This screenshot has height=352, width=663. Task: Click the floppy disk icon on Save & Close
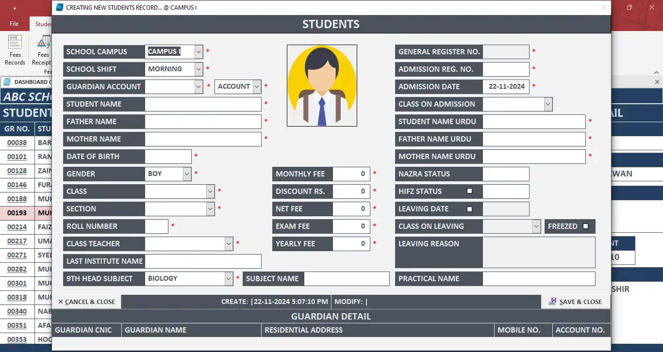point(552,302)
